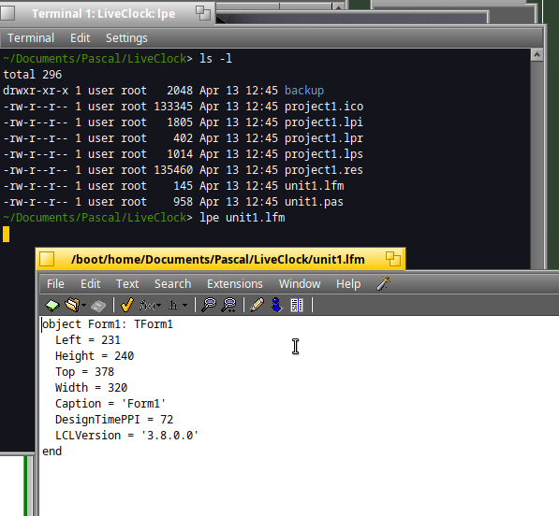Toggle the pencil read-only mode icon

tap(257, 305)
